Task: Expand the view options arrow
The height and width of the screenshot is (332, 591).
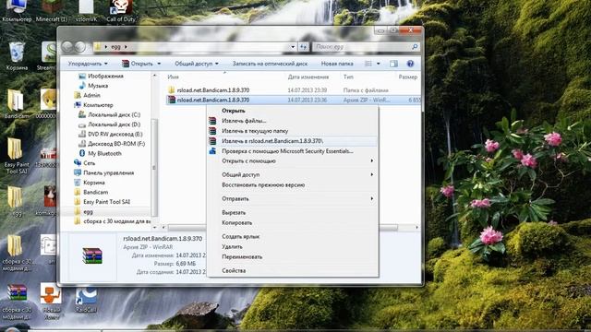Action: pyautogui.click(x=378, y=64)
